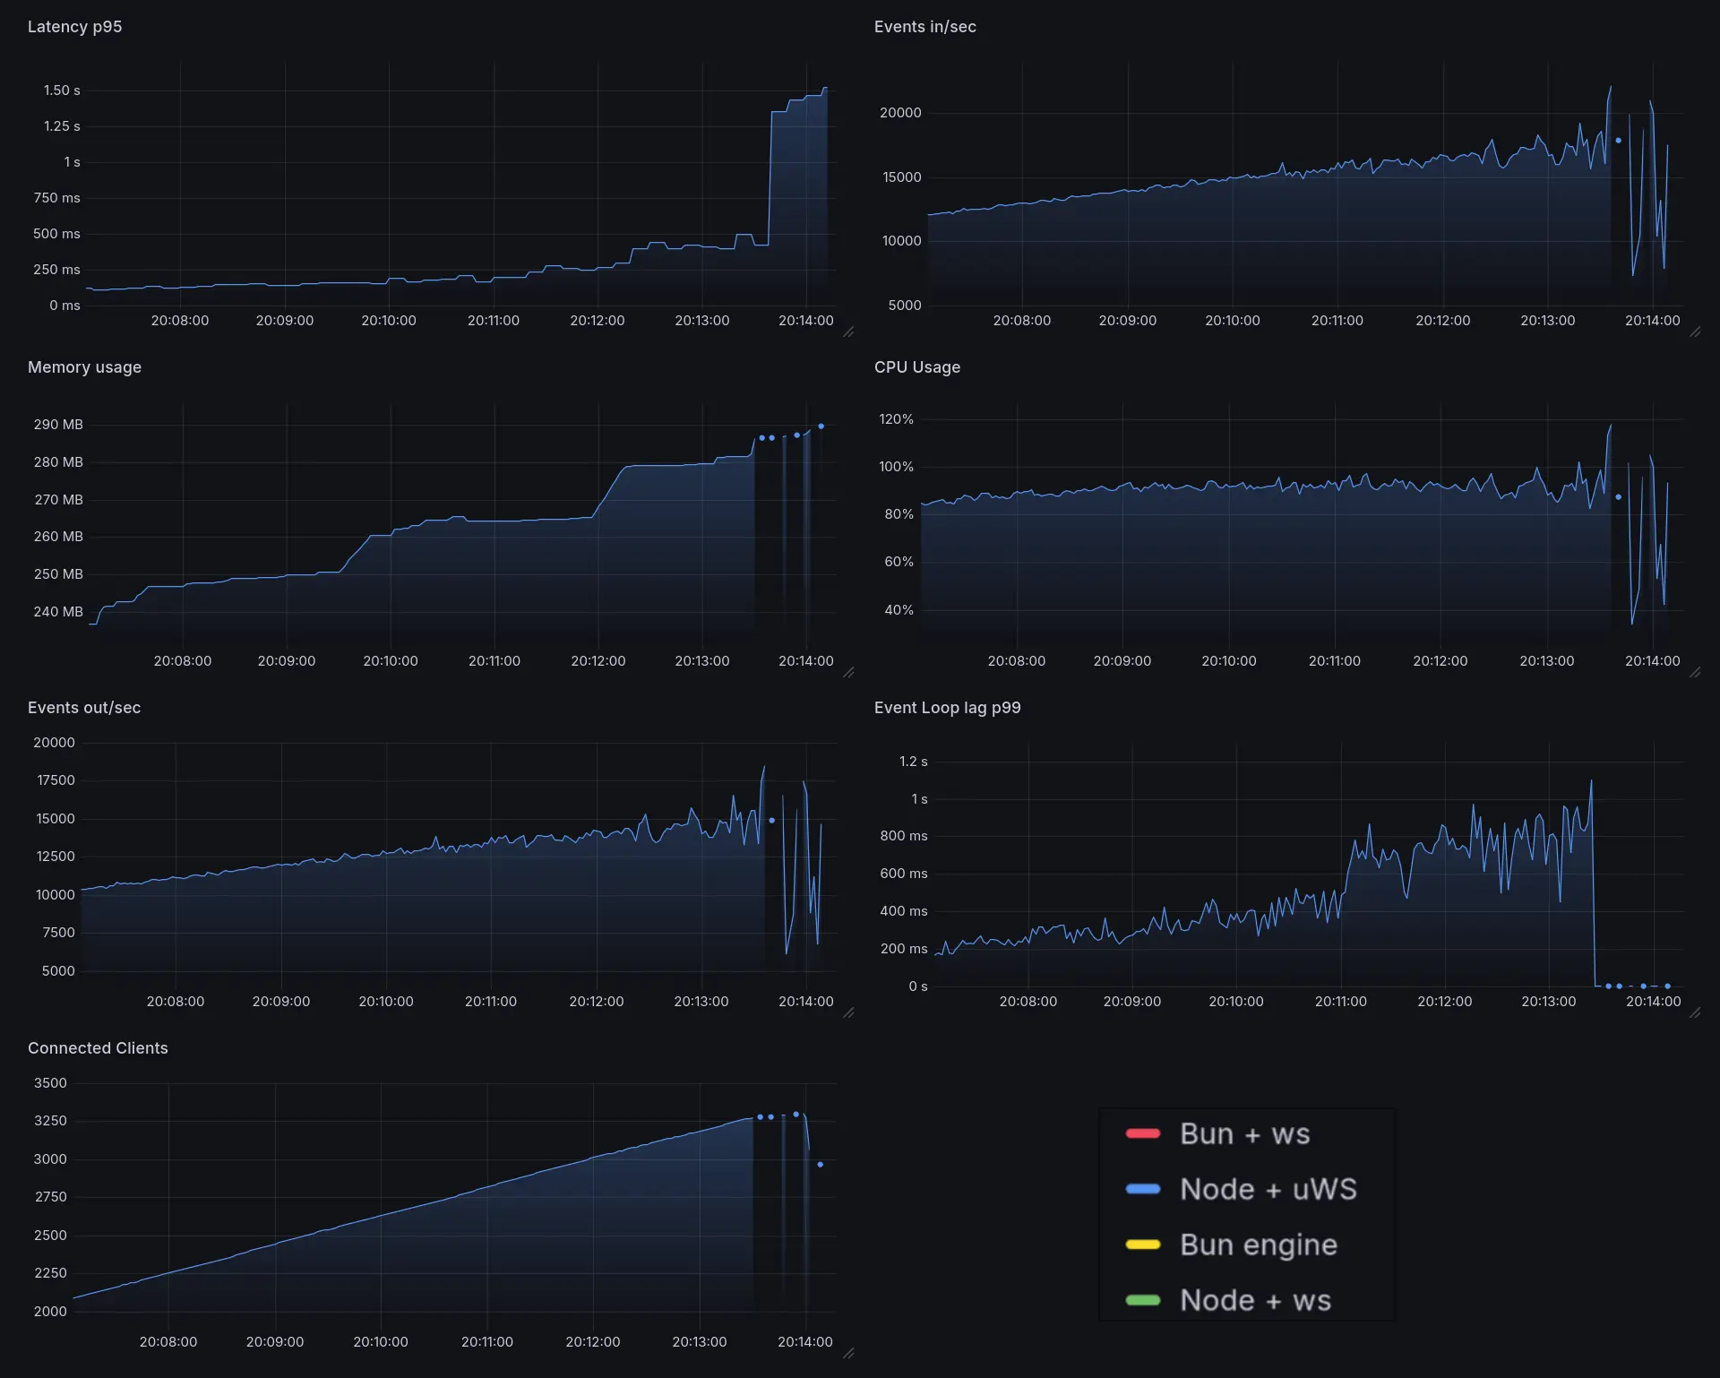Click the Events out/sec panel title

(83, 708)
